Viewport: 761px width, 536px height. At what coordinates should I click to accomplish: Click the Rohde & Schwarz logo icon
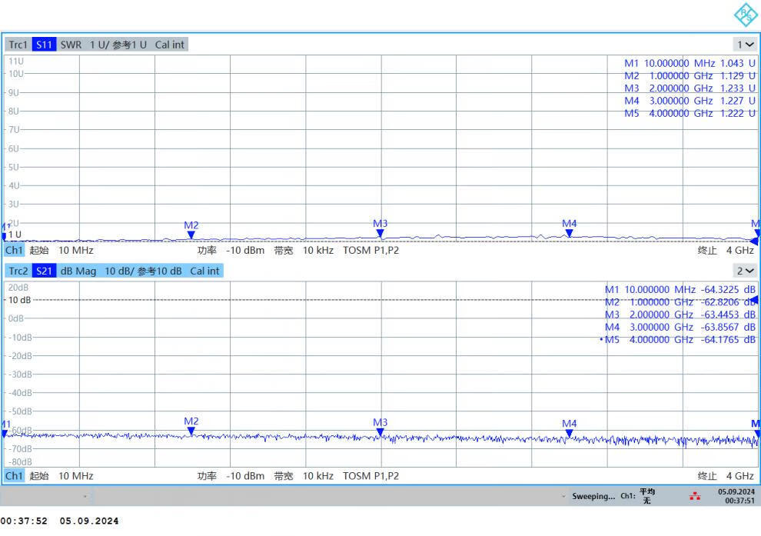(746, 15)
